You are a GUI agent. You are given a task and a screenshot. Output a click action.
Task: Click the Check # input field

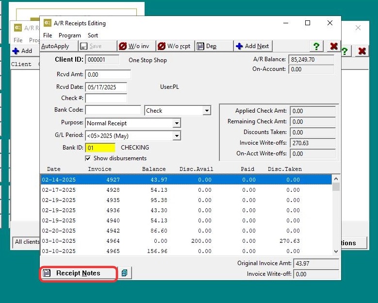pos(106,98)
